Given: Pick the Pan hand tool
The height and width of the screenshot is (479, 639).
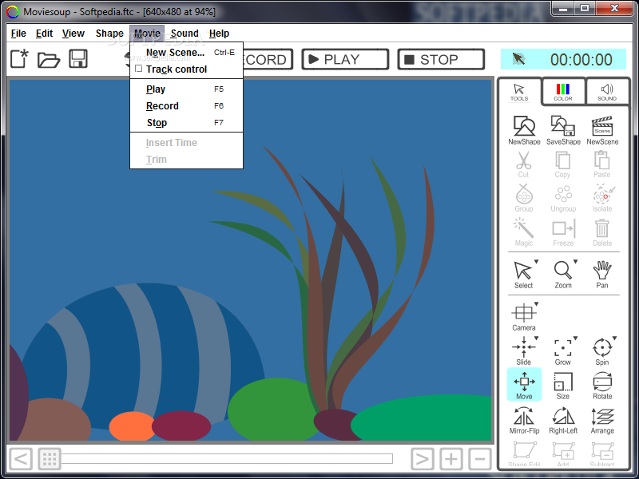Looking at the screenshot, I should pos(602,275).
